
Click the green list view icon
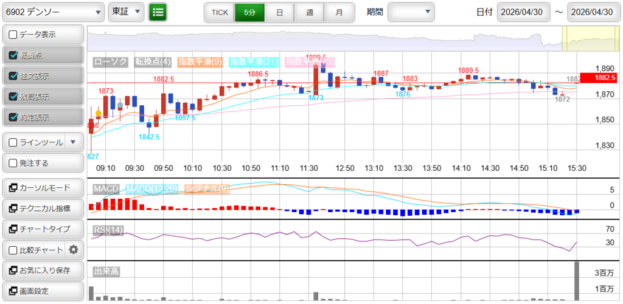[158, 12]
